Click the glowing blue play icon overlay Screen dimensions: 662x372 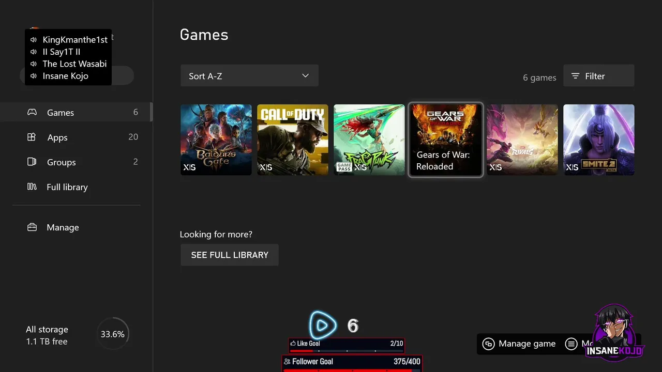323,326
